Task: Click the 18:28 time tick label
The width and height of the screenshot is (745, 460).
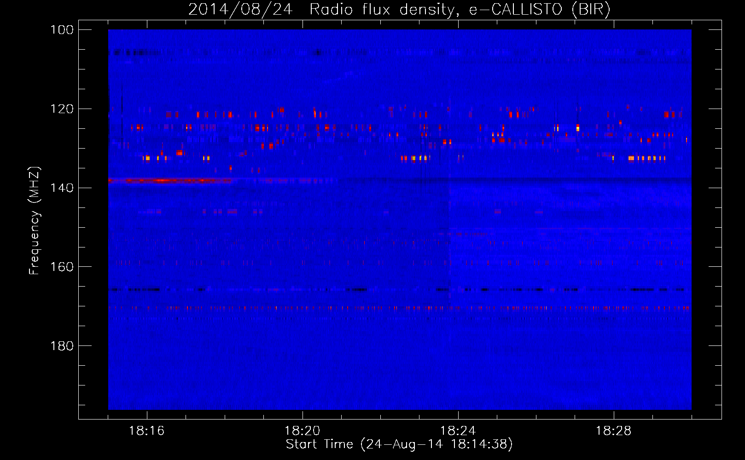Action: (614, 431)
